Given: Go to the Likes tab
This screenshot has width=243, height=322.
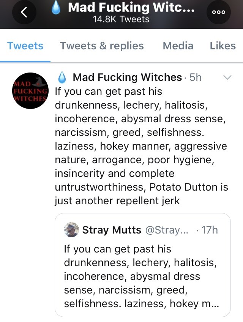Looking at the screenshot, I should 222,46.
